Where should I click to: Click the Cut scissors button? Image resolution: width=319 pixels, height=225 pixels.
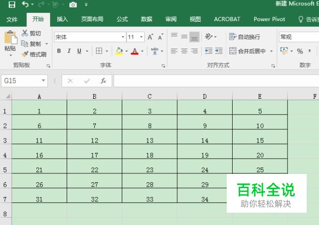point(31,33)
